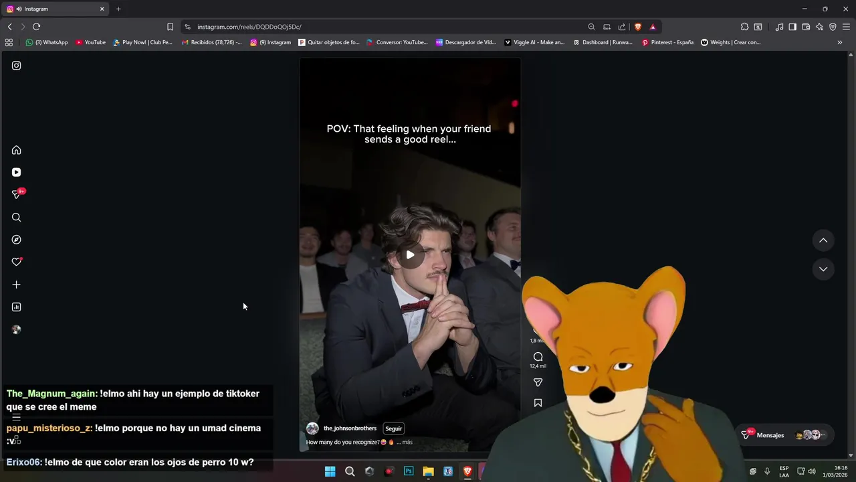Viewport: 856px width, 482px height.
Task: Open Recibidos Gmail bookmark
Action: 212,42
